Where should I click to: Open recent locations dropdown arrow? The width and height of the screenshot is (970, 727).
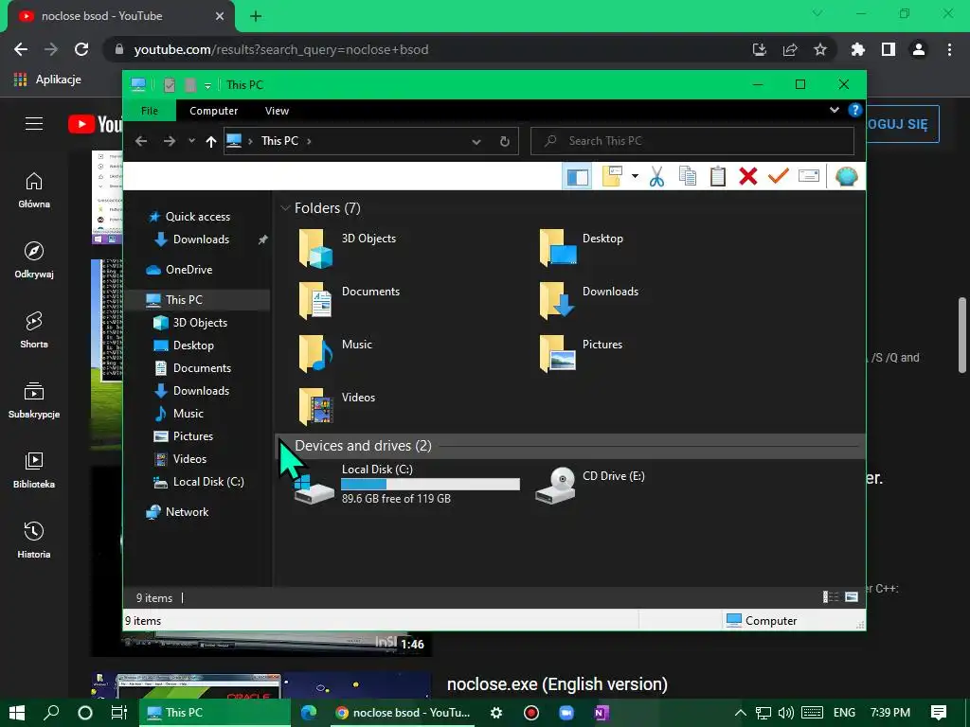(191, 141)
